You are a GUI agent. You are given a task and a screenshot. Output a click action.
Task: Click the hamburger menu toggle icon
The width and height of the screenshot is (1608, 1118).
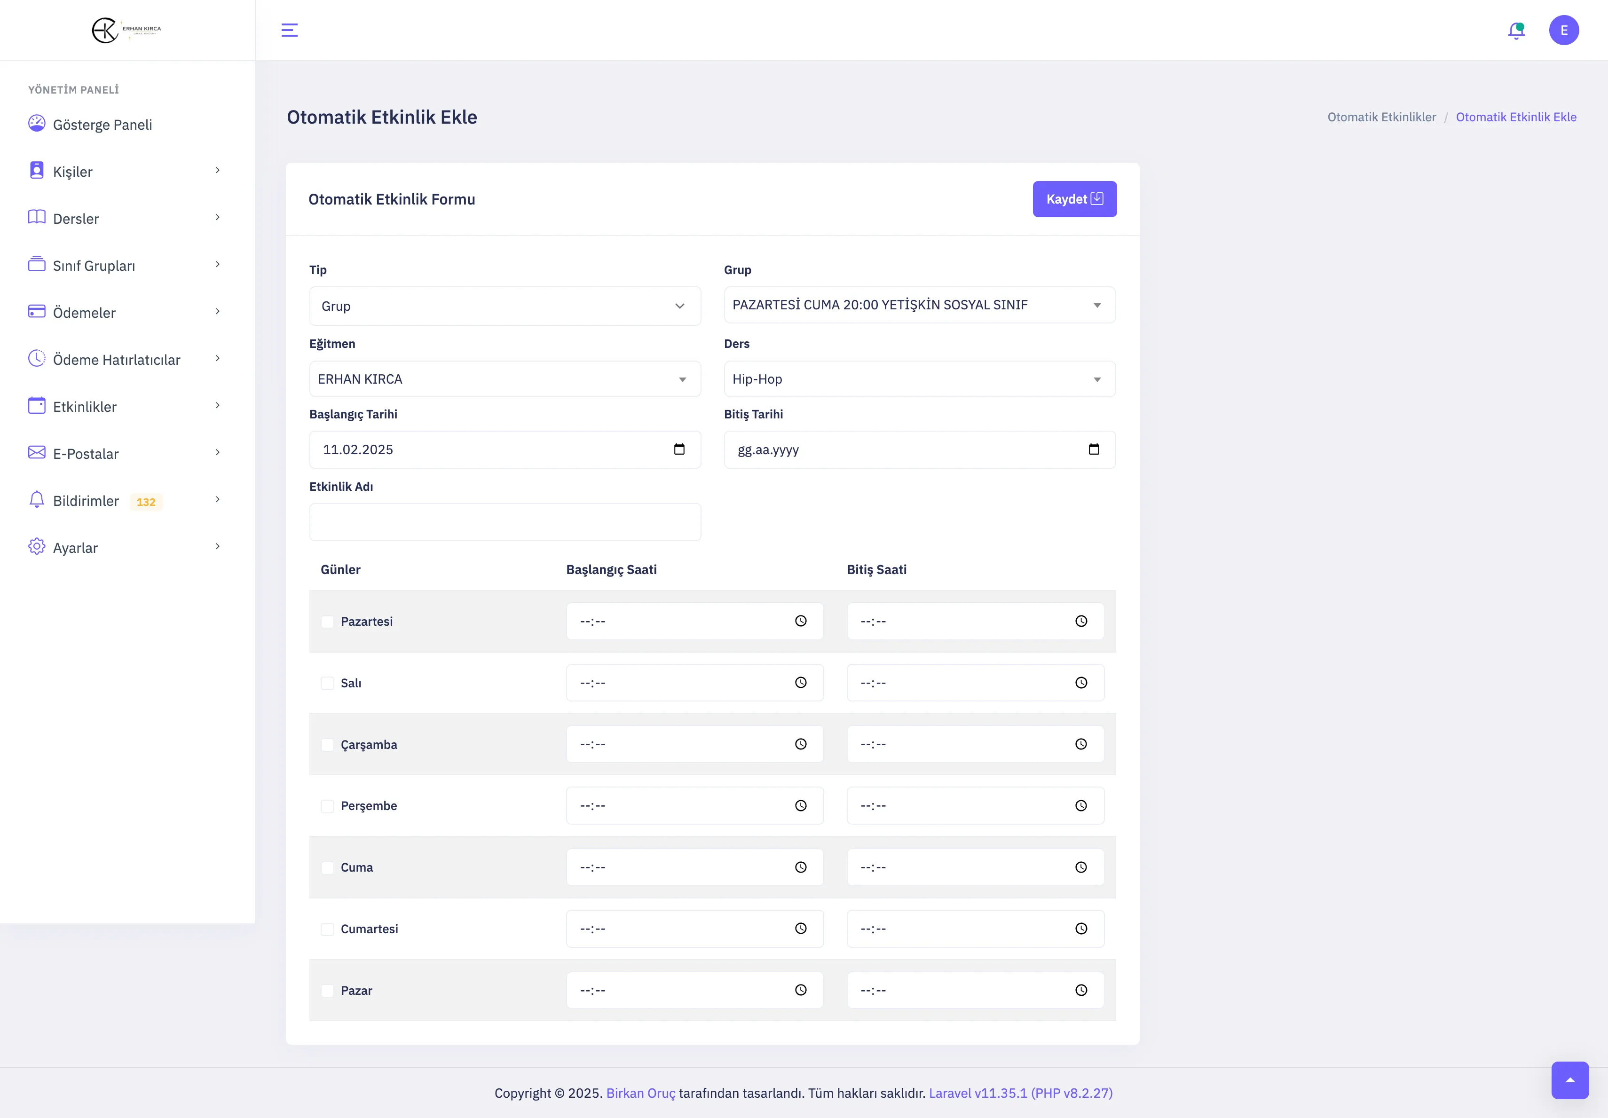(289, 30)
